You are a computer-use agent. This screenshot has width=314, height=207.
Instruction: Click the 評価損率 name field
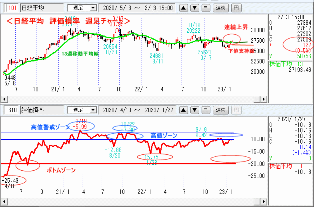click(42, 110)
